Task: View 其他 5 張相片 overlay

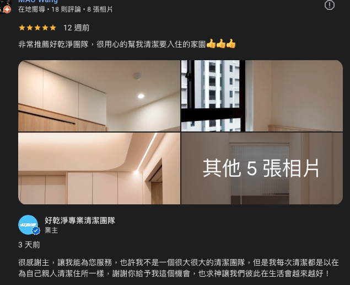Action: click(x=262, y=168)
